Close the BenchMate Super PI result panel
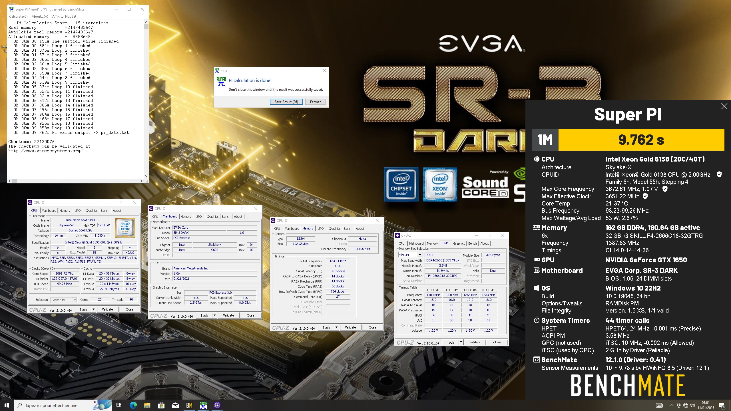 pos(724,106)
